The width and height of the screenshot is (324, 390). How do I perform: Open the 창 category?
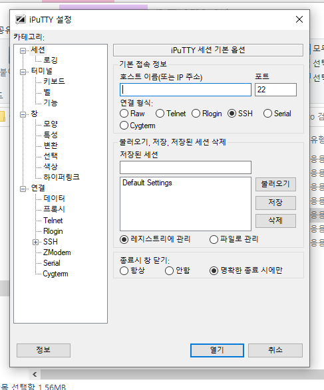[x=34, y=114]
